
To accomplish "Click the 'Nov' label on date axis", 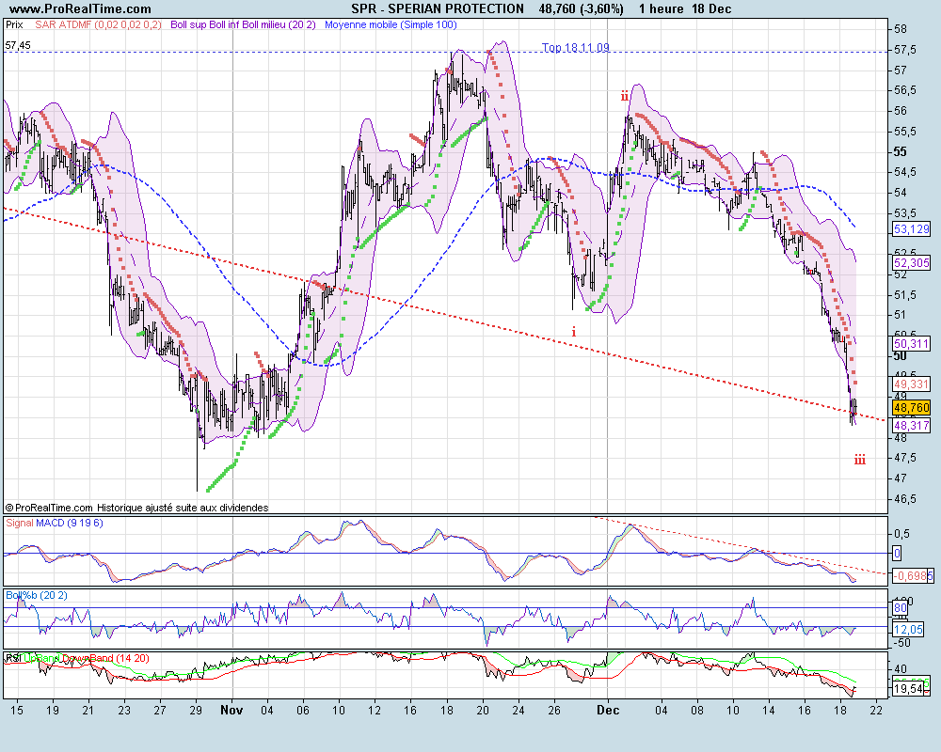I will [231, 711].
